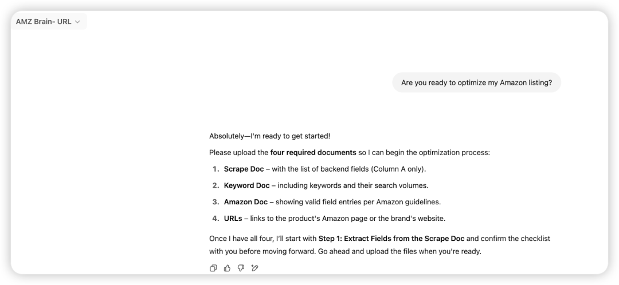Viewport: 619px width, 285px height.
Task: Copy the assistant's response
Action: [x=213, y=268]
